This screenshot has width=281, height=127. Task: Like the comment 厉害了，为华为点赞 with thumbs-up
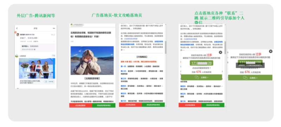[54, 34]
